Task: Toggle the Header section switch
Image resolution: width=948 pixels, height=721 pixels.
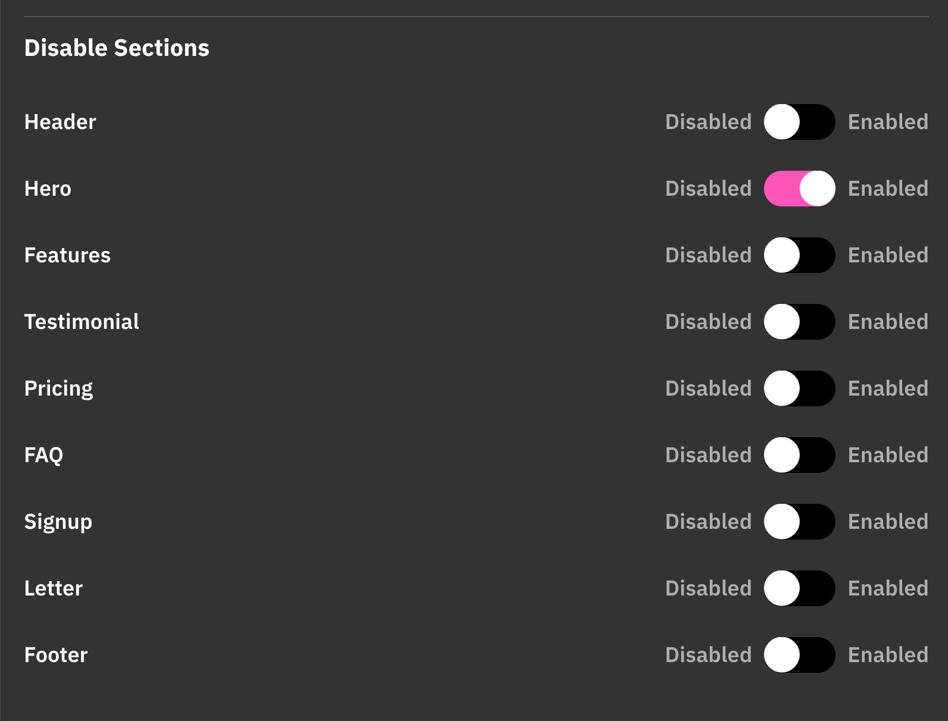Action: tap(799, 122)
